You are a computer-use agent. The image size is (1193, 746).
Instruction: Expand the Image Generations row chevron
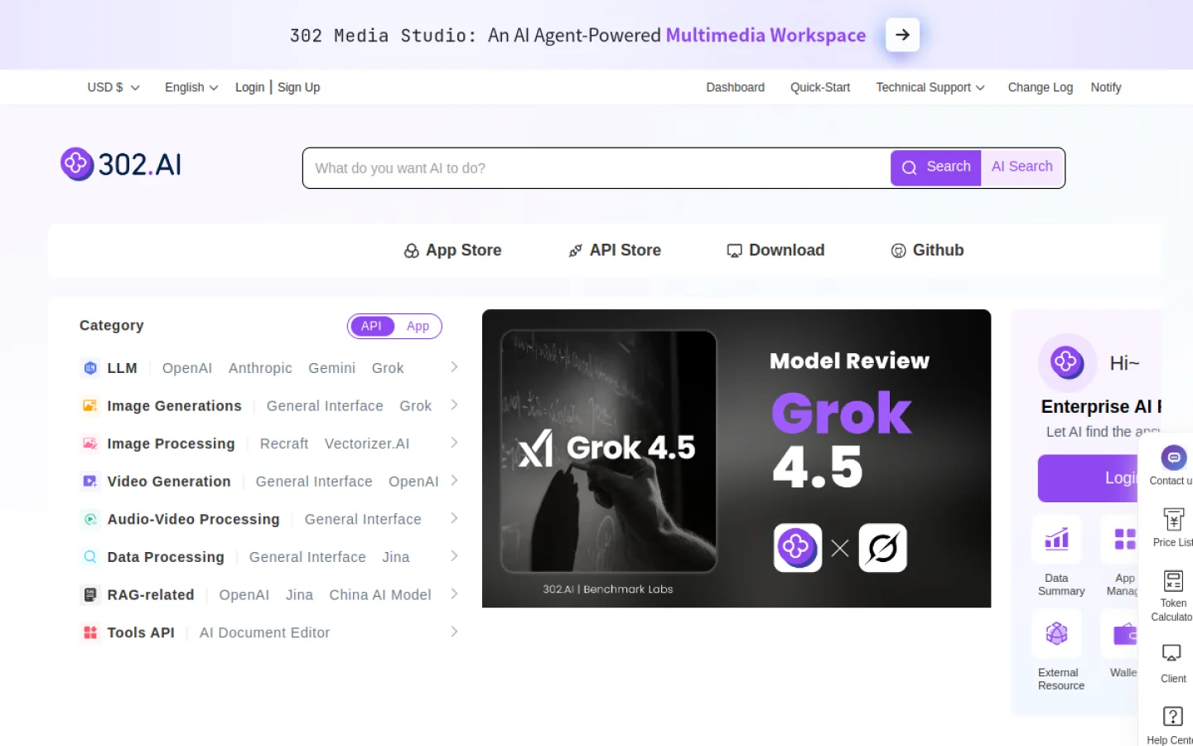coord(454,405)
